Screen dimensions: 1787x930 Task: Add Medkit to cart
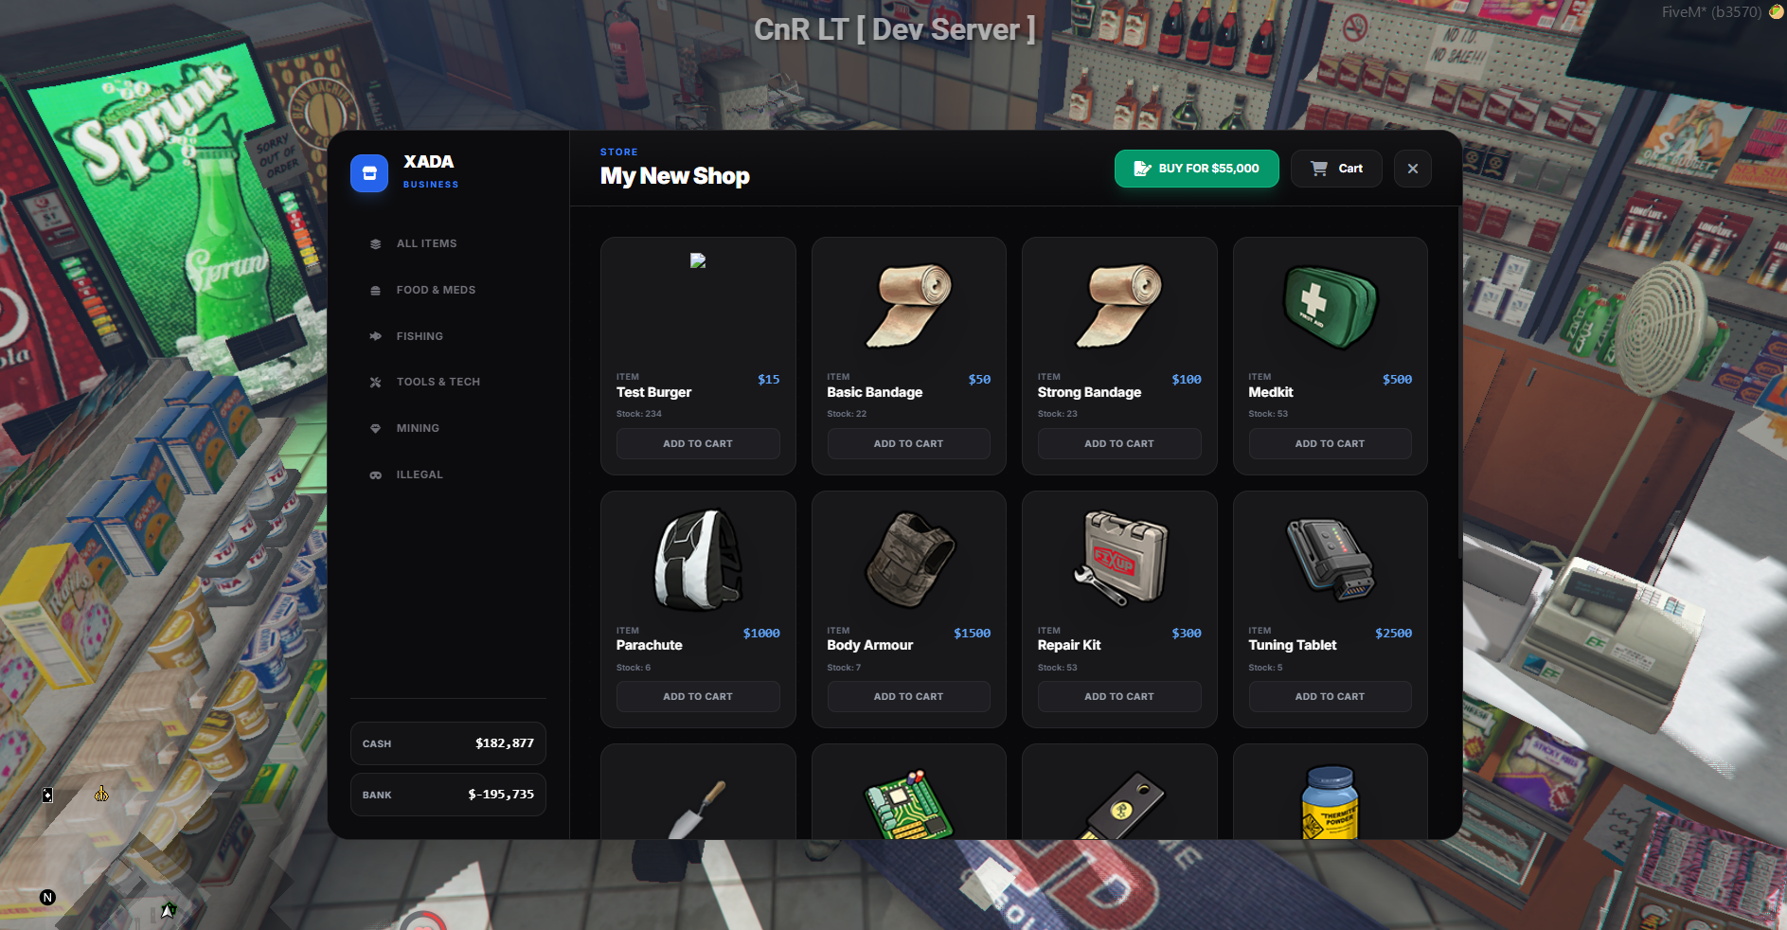[1330, 443]
